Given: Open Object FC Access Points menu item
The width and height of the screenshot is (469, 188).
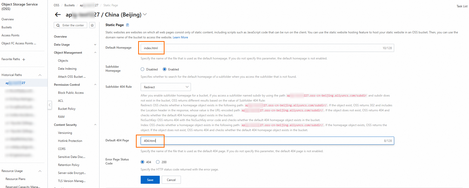Looking at the screenshot, I should click(19, 43).
